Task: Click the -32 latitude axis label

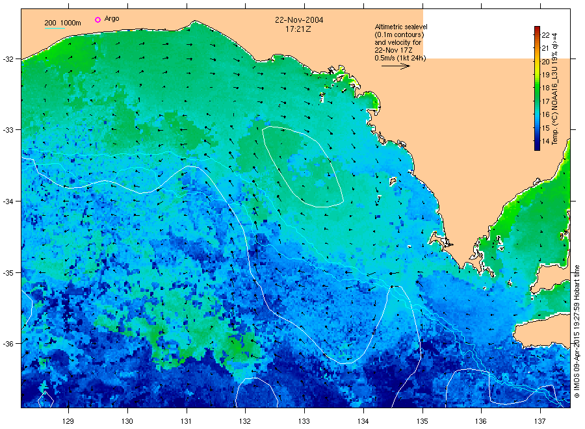Action: pyautogui.click(x=8, y=59)
